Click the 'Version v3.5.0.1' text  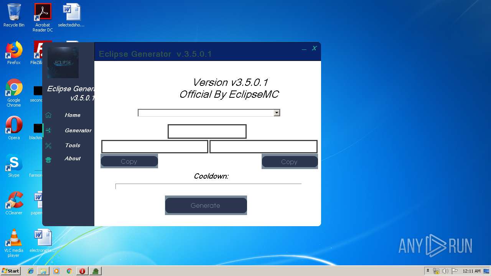pyautogui.click(x=230, y=82)
